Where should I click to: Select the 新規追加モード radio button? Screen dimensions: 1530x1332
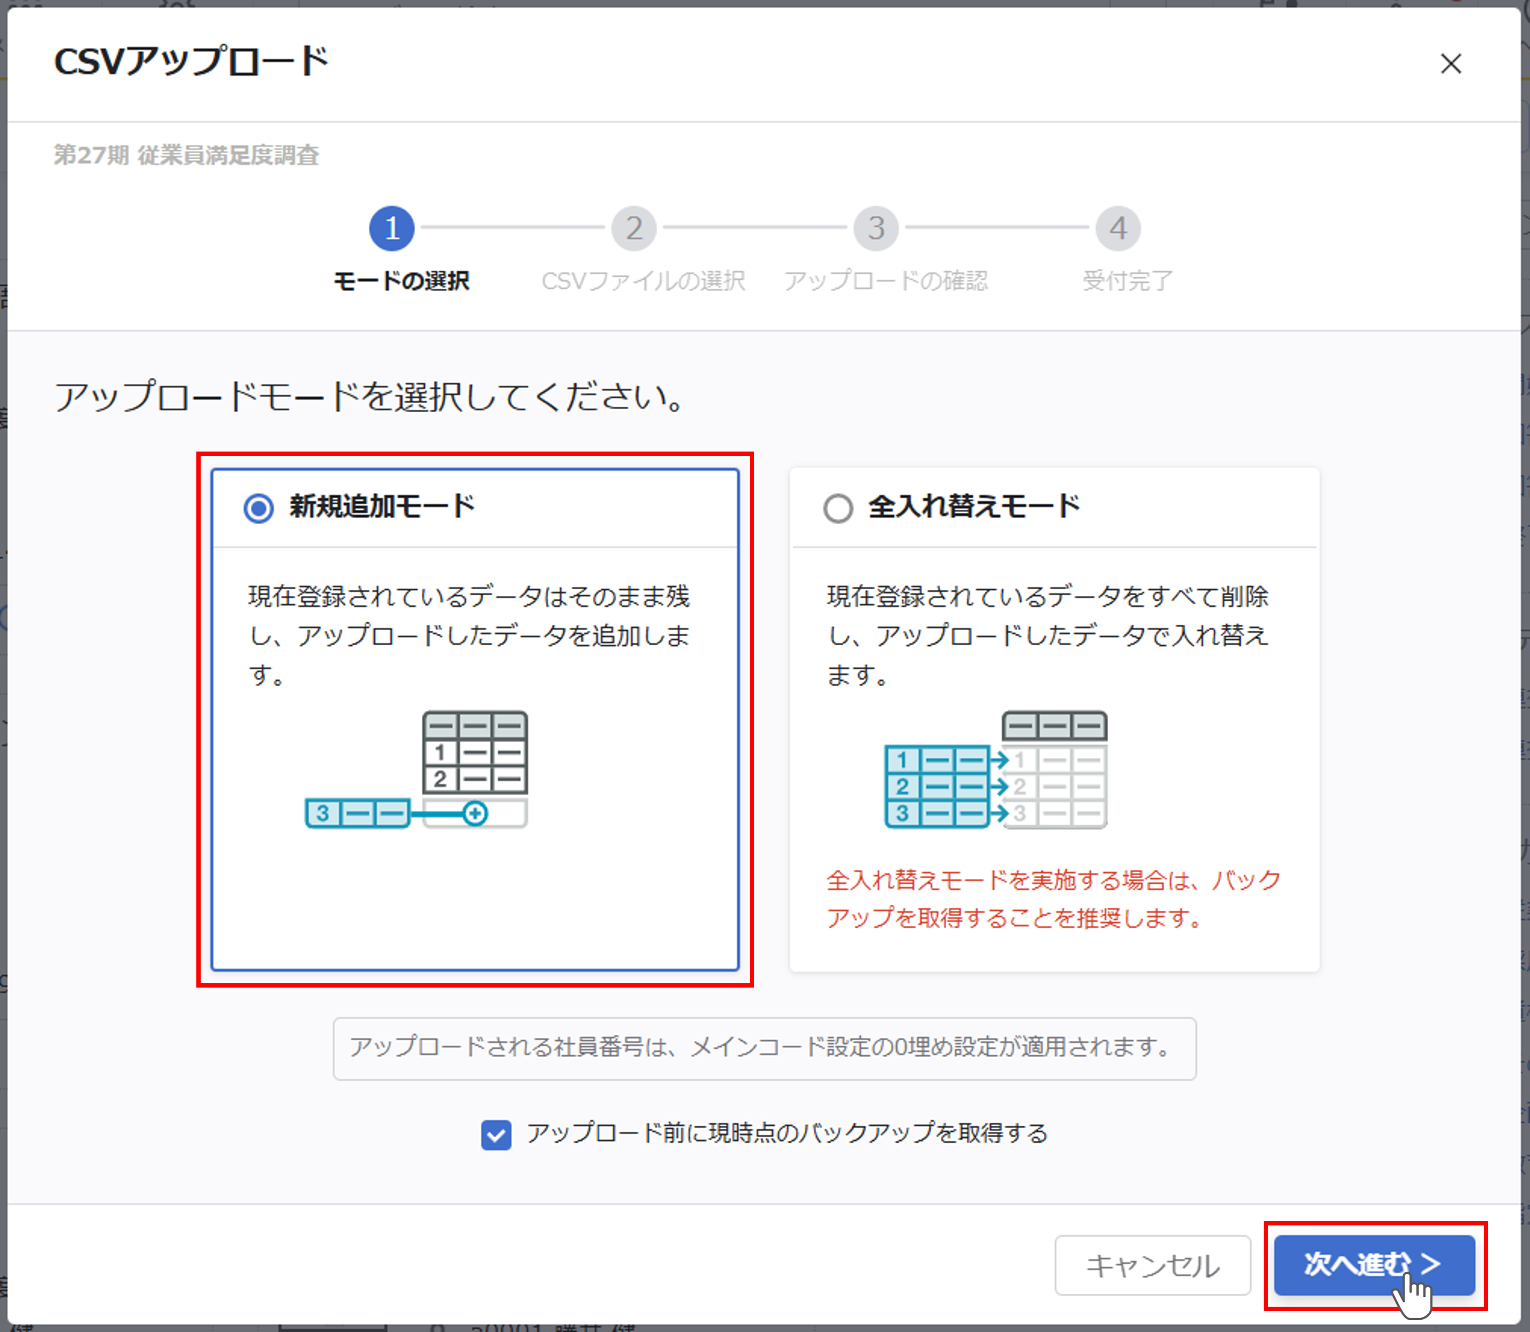(x=259, y=509)
